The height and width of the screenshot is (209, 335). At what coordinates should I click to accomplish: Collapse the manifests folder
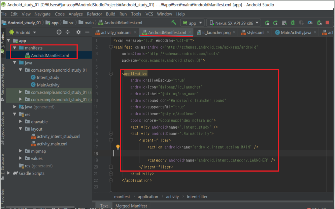point(14,48)
